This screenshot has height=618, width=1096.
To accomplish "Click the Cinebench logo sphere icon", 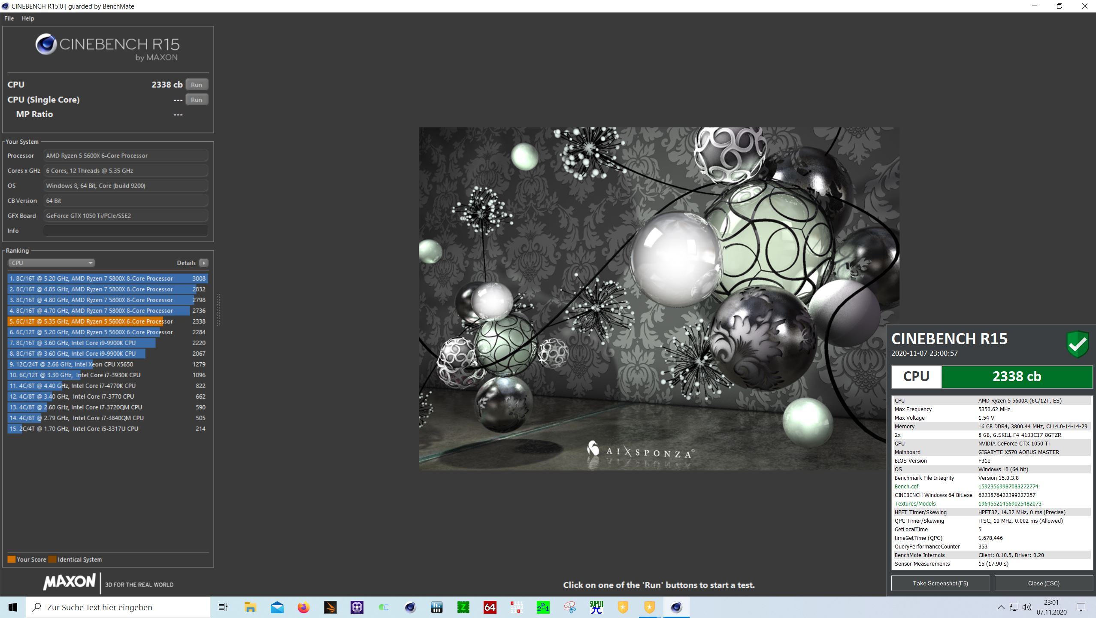I will click(46, 44).
